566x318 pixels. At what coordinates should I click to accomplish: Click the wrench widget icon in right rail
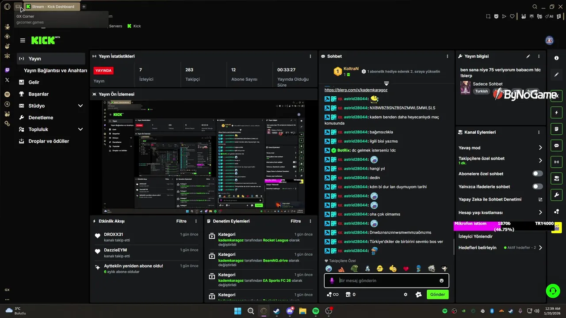point(556,195)
